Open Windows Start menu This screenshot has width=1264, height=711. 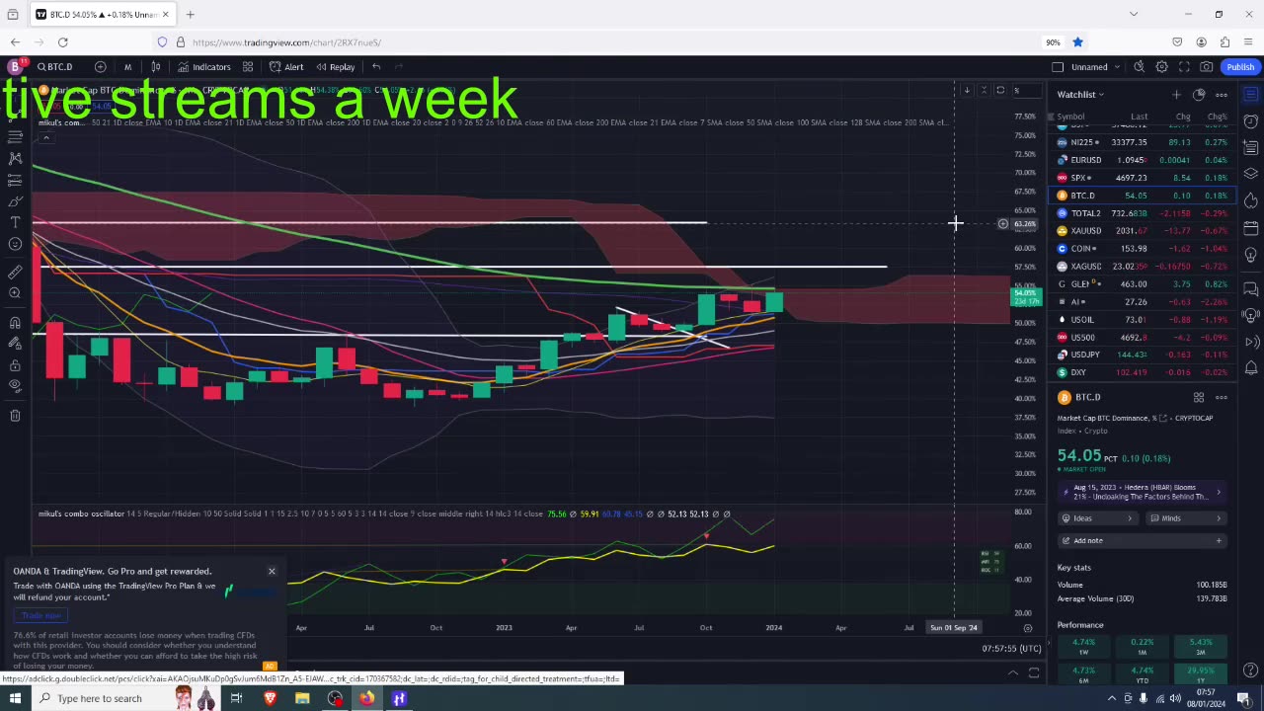(15, 698)
